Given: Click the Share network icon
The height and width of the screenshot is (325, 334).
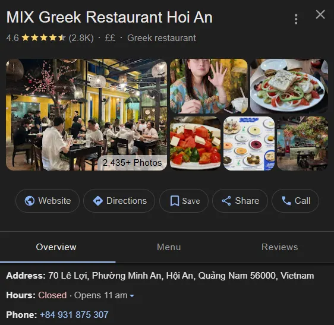Looking at the screenshot, I should pyautogui.click(x=226, y=201).
